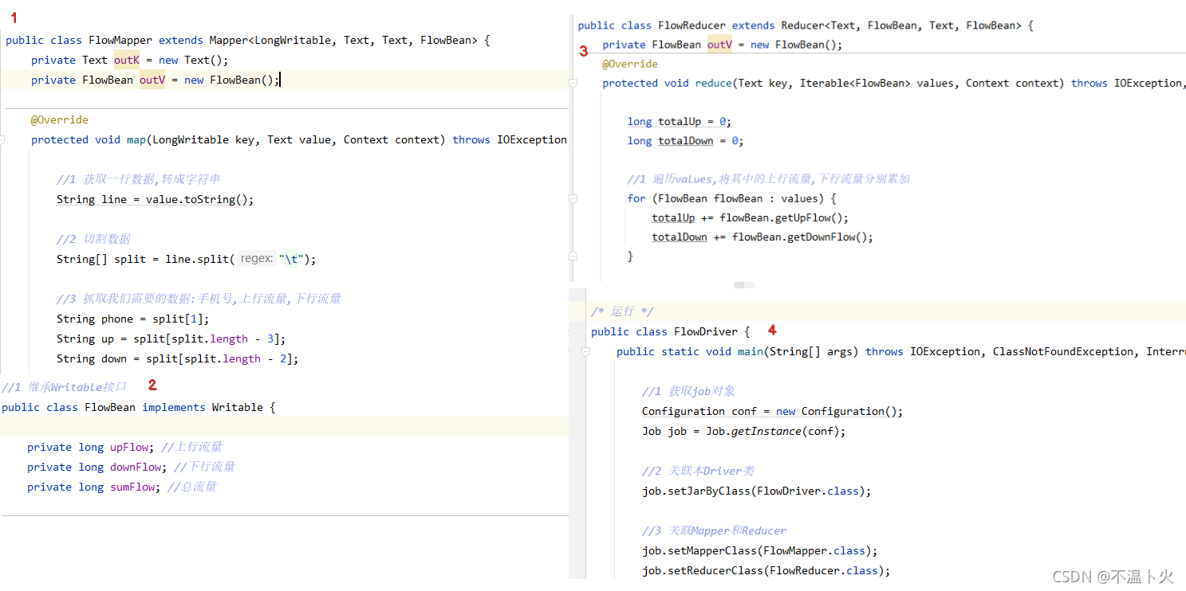Viewport: 1186px width, 591px height.
Task: Click the FlowMapper class declaration line
Action: (247, 40)
